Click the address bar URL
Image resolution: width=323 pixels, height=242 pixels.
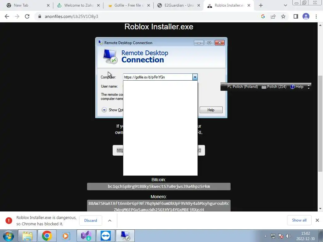tap(71, 16)
